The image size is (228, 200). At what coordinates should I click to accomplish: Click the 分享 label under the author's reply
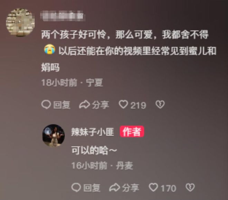point(131,188)
